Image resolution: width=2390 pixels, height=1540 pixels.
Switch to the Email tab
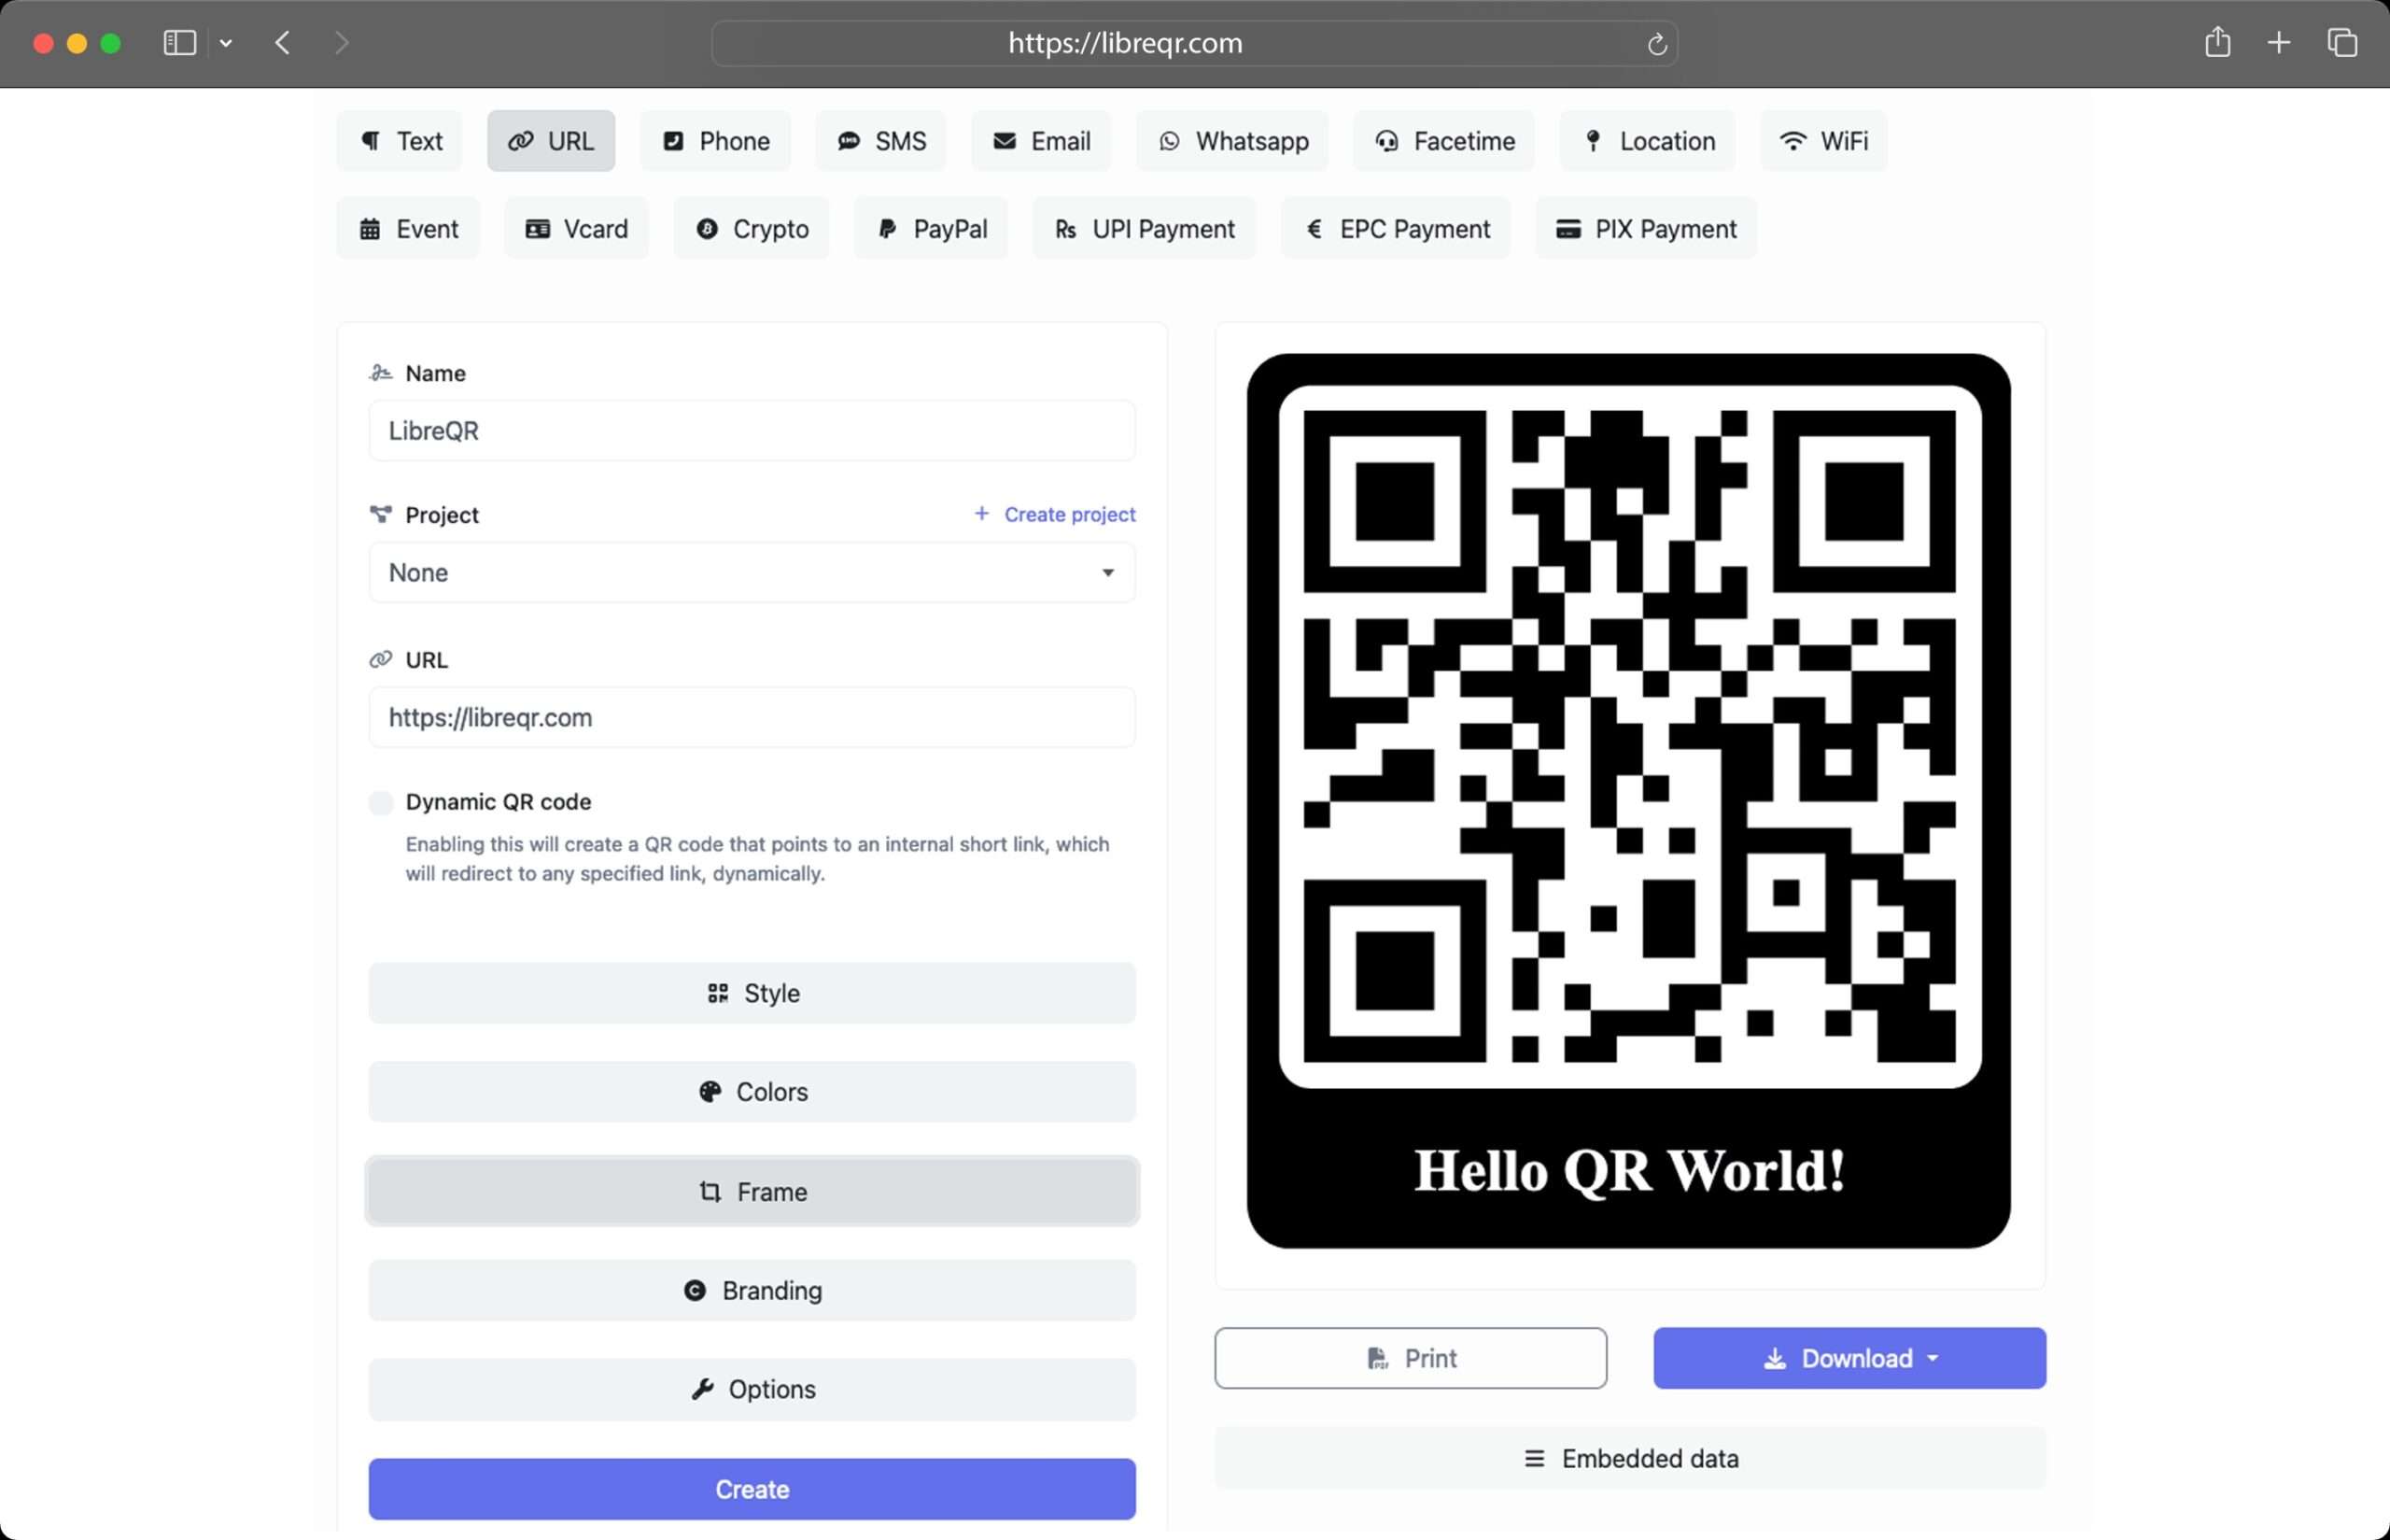pyautogui.click(x=1042, y=141)
